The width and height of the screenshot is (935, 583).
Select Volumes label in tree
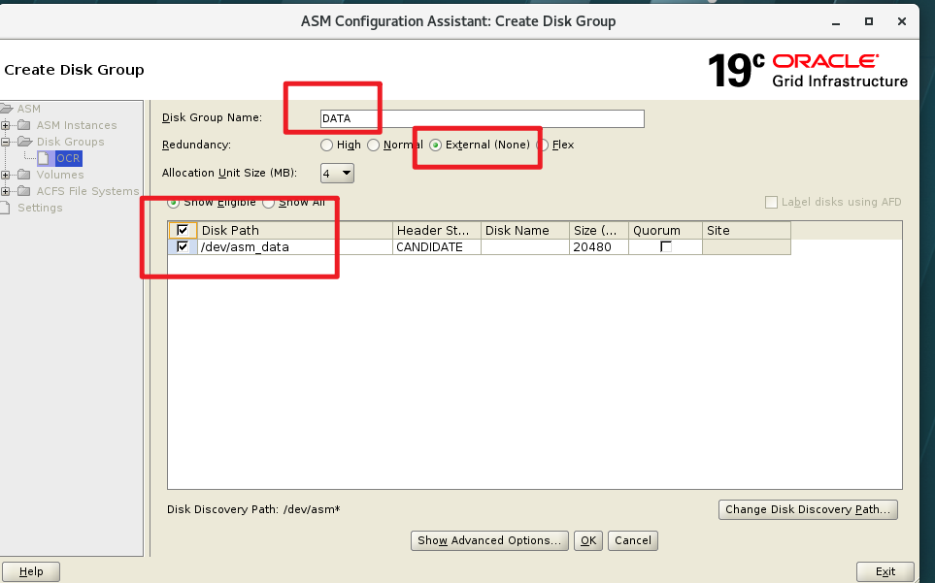60,175
